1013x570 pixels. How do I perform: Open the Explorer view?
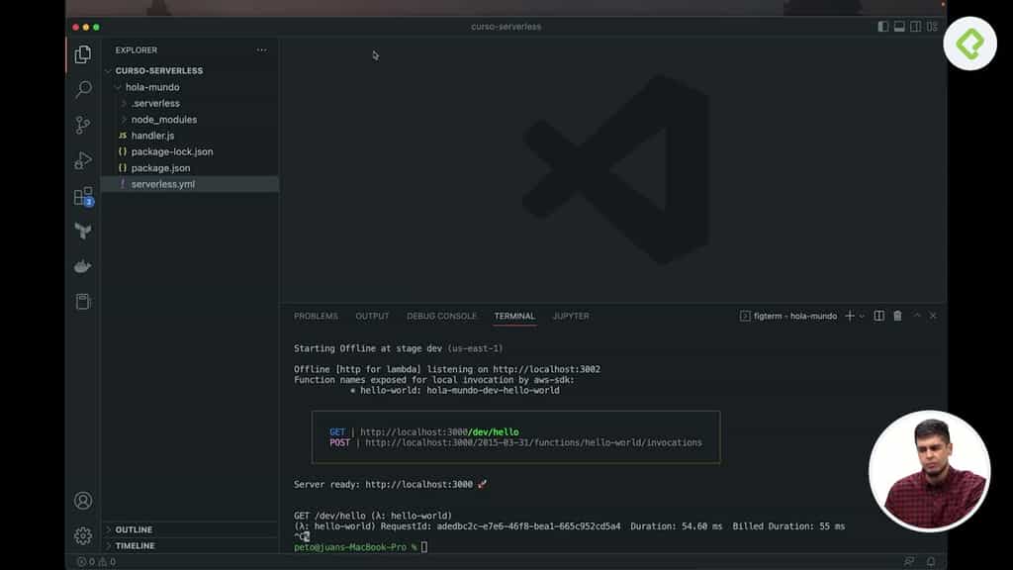82,59
